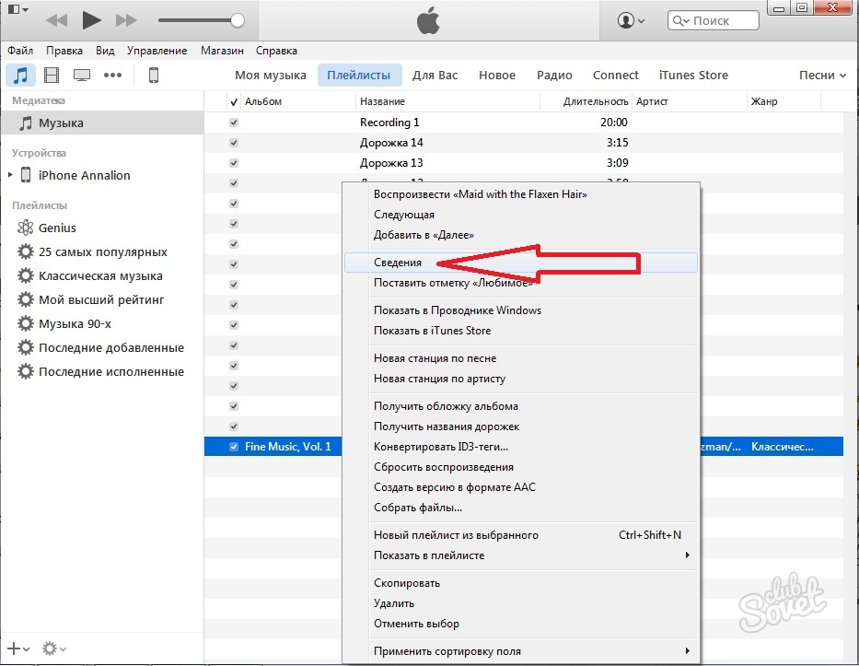Switch to the Радио tab
The height and width of the screenshot is (666, 859).
553,76
